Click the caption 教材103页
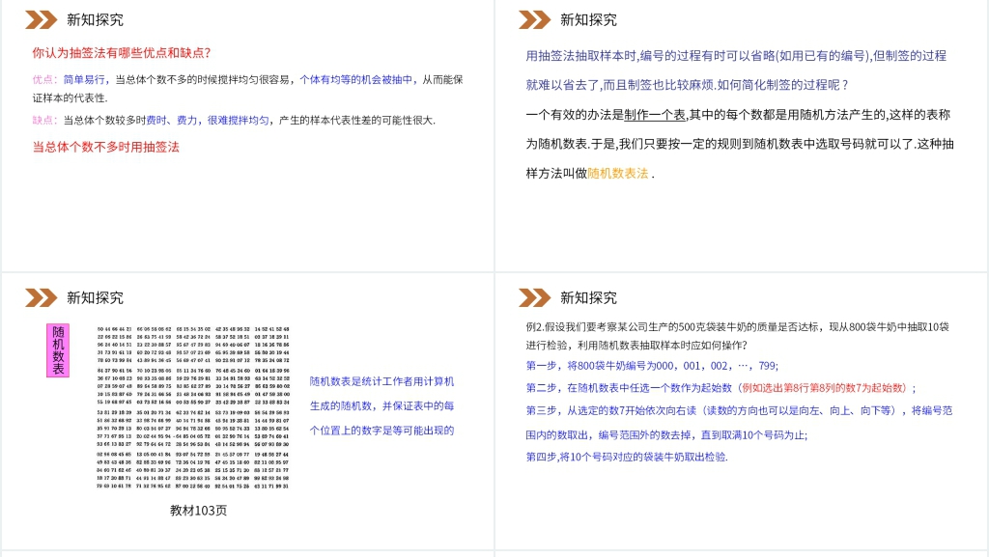Screen dimensions: 989x557 198,511
